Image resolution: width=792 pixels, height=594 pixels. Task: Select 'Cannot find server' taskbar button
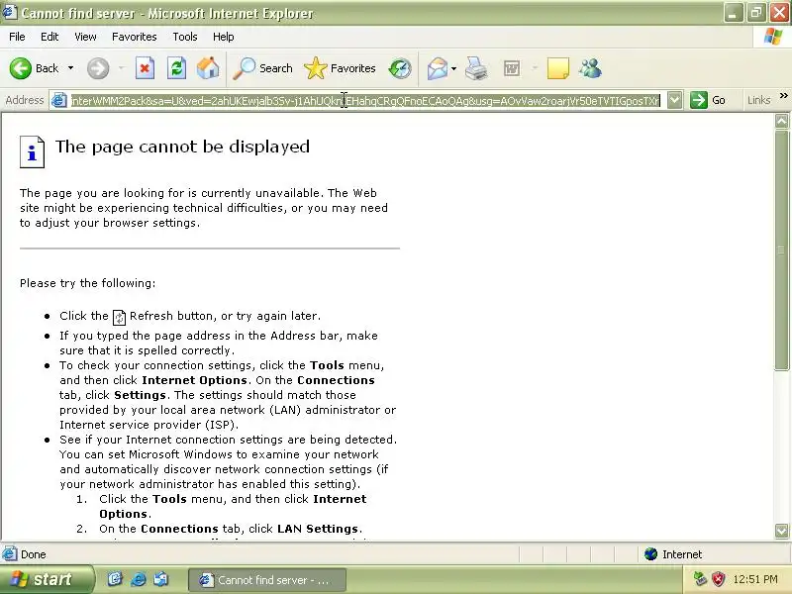pyautogui.click(x=267, y=580)
